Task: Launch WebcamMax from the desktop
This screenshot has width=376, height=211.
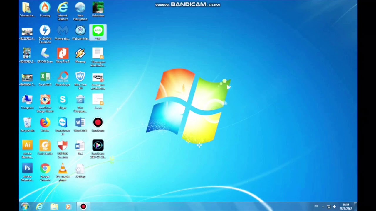Action: 80,33
